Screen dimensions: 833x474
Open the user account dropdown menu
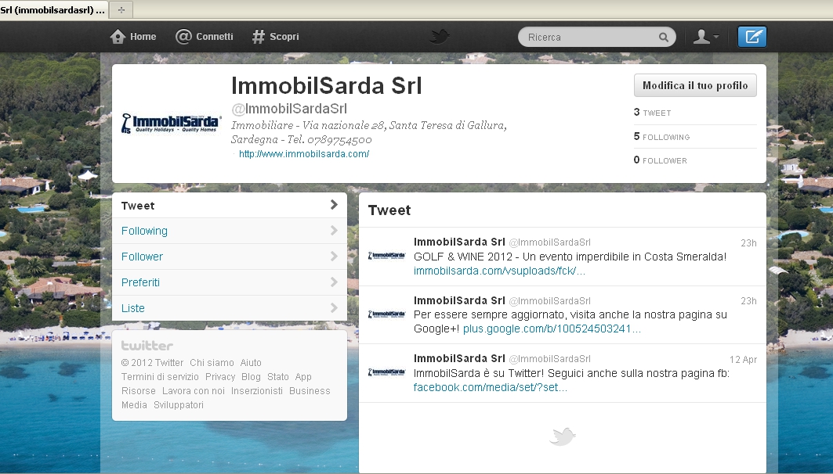pyautogui.click(x=705, y=37)
